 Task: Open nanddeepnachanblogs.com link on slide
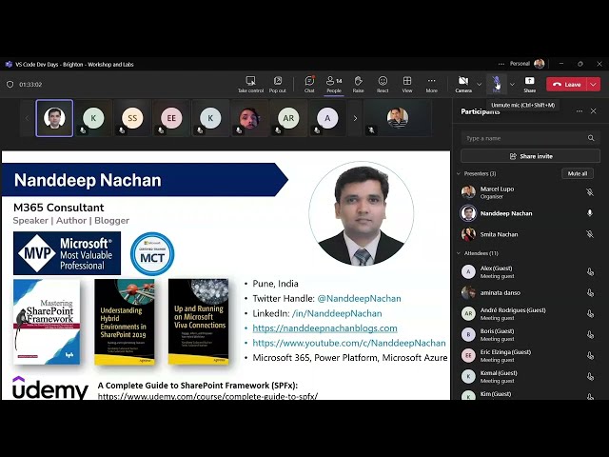click(x=324, y=328)
